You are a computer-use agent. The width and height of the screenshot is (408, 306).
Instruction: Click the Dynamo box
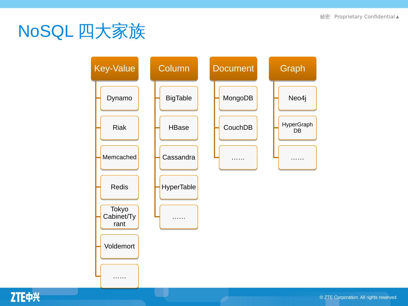click(120, 98)
